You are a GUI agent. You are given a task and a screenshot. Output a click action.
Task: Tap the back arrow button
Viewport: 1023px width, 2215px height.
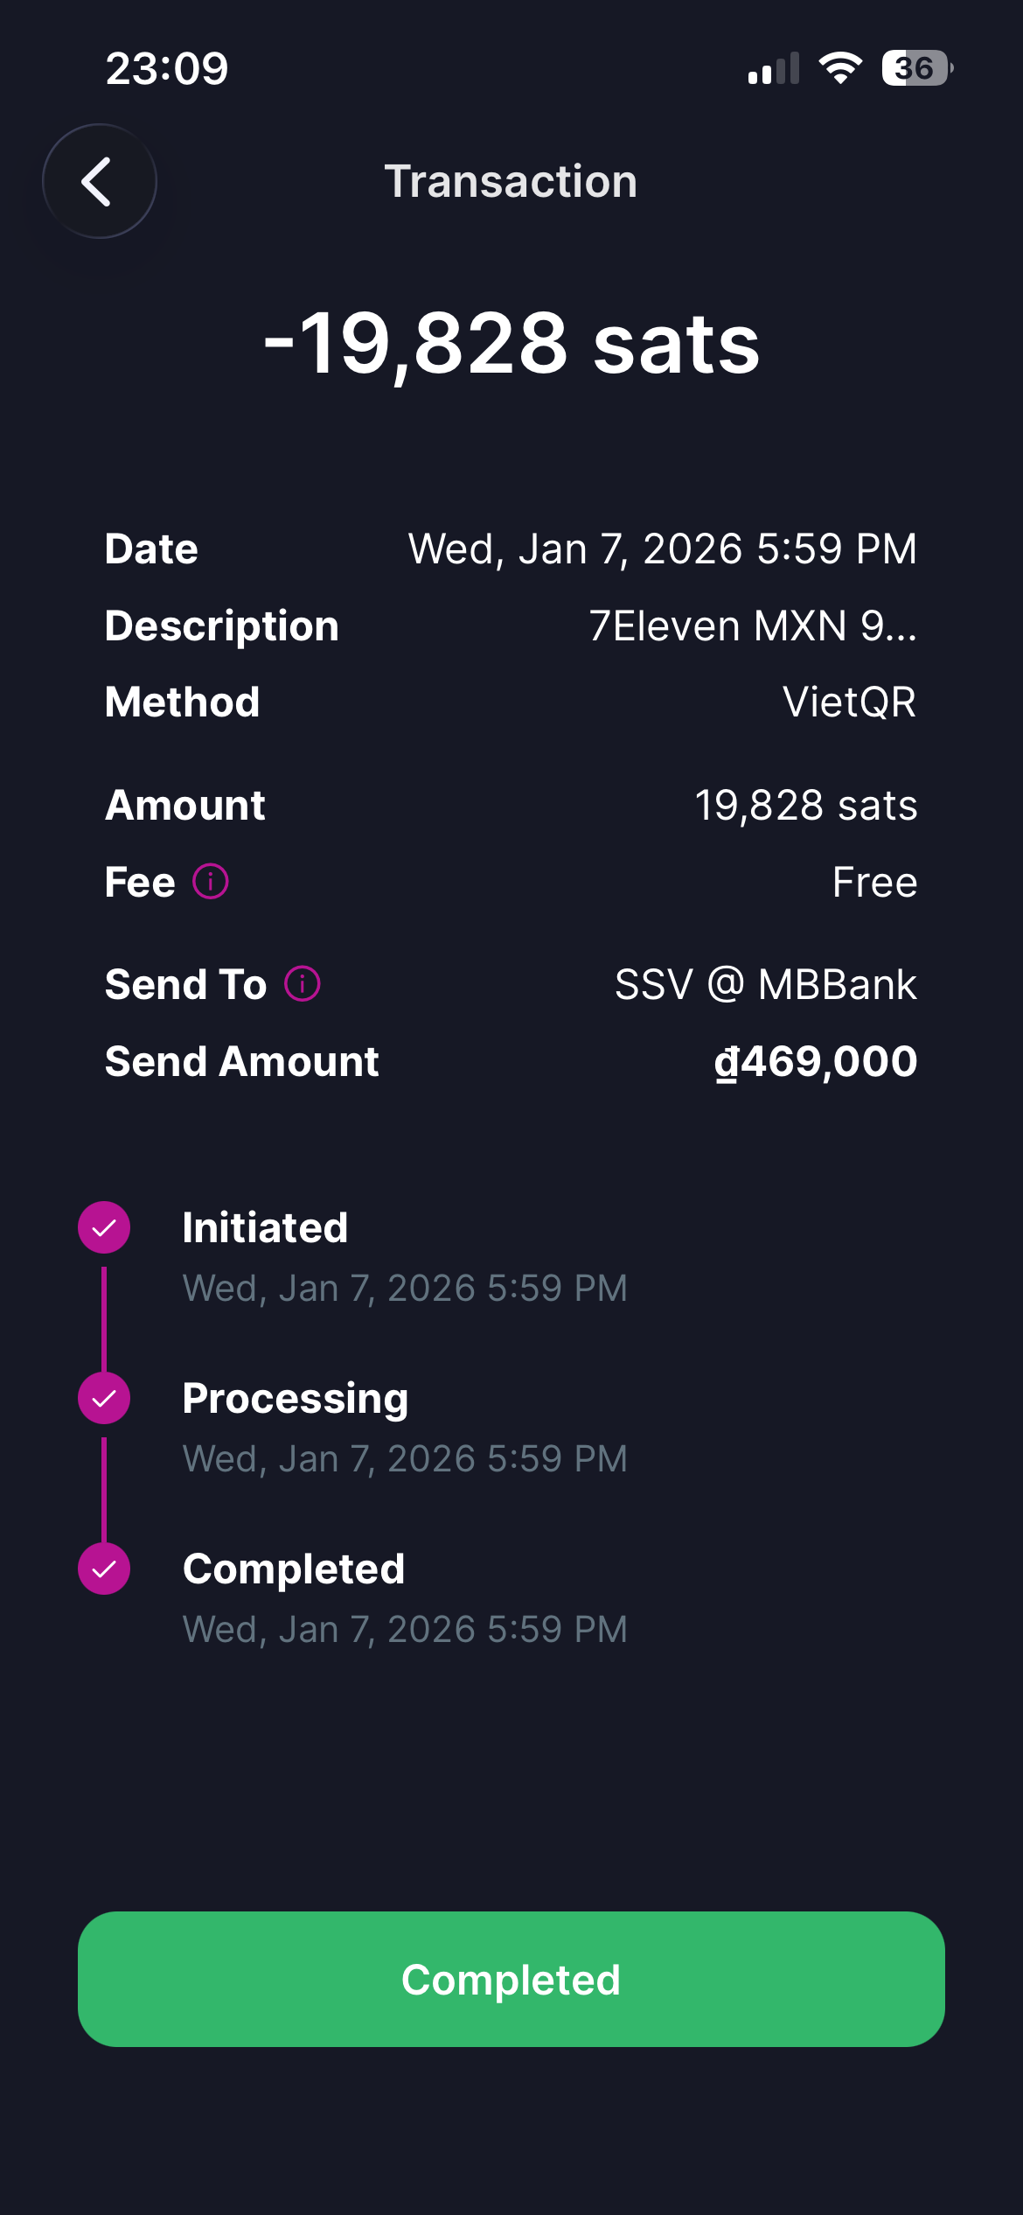click(x=99, y=181)
